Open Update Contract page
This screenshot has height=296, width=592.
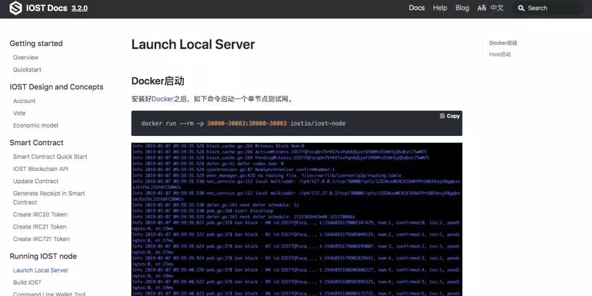pyautogui.click(x=36, y=181)
